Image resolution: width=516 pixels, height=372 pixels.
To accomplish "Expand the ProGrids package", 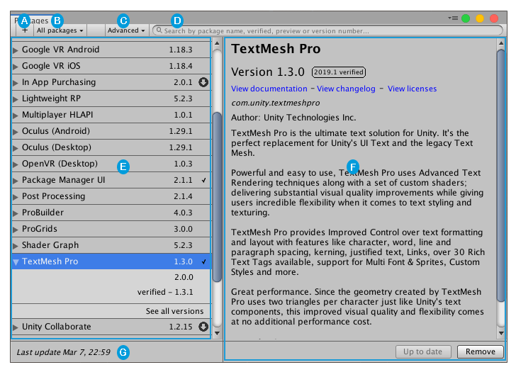I will coord(15,230).
